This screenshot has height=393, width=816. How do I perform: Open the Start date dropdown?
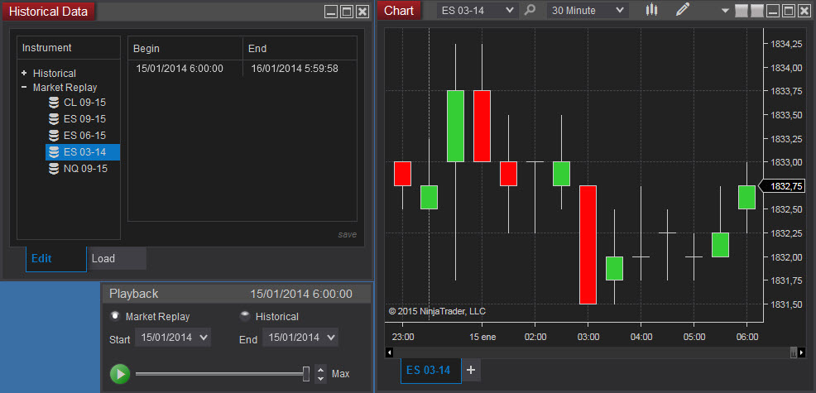tap(174, 338)
